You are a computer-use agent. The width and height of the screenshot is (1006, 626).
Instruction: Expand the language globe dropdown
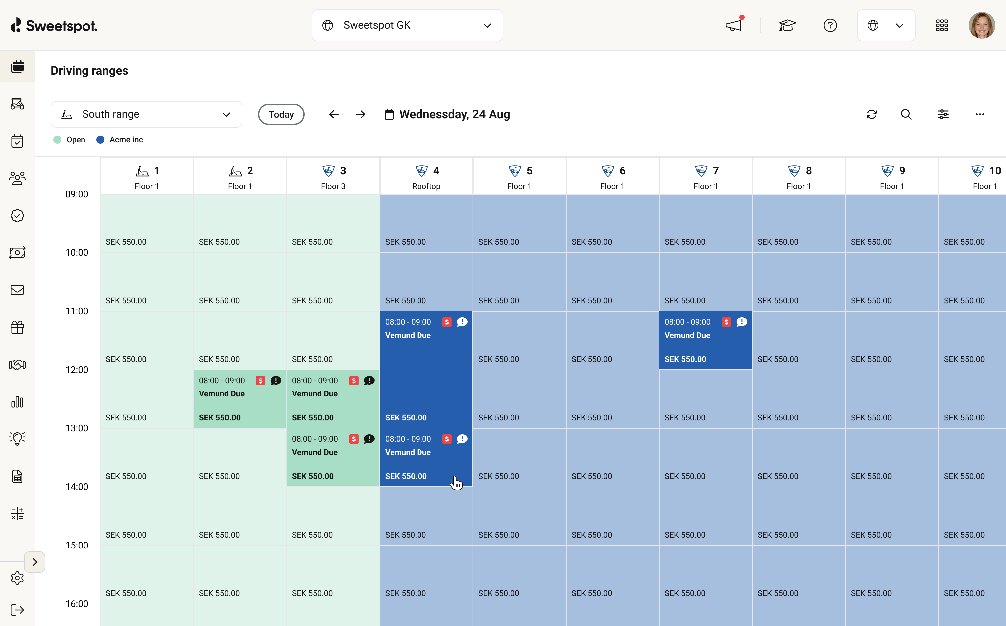pyautogui.click(x=886, y=25)
